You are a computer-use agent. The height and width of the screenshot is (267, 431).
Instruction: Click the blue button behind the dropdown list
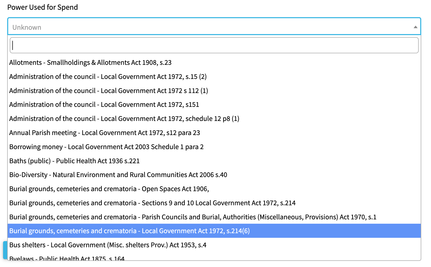tap(5, 250)
